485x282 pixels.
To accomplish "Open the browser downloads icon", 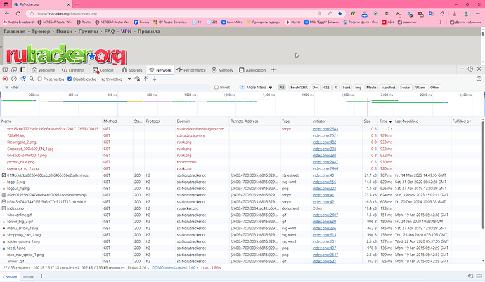I will point(455,14).
